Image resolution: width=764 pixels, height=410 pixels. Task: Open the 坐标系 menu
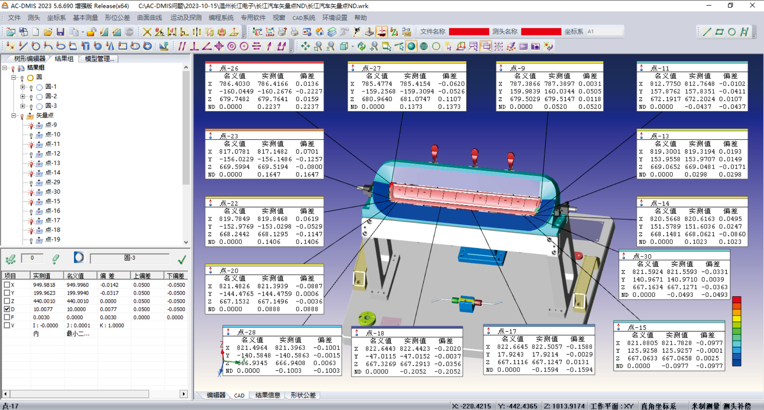coord(56,18)
